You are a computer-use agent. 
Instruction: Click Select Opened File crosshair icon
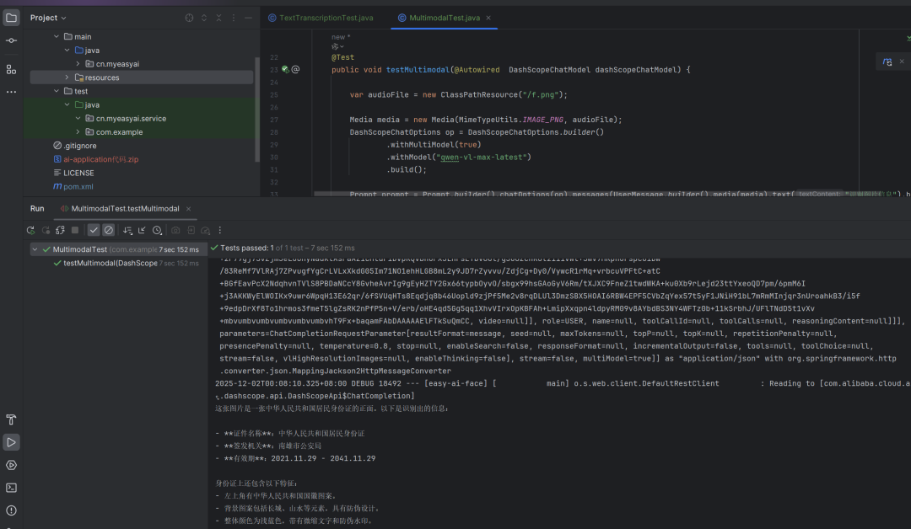click(x=189, y=18)
